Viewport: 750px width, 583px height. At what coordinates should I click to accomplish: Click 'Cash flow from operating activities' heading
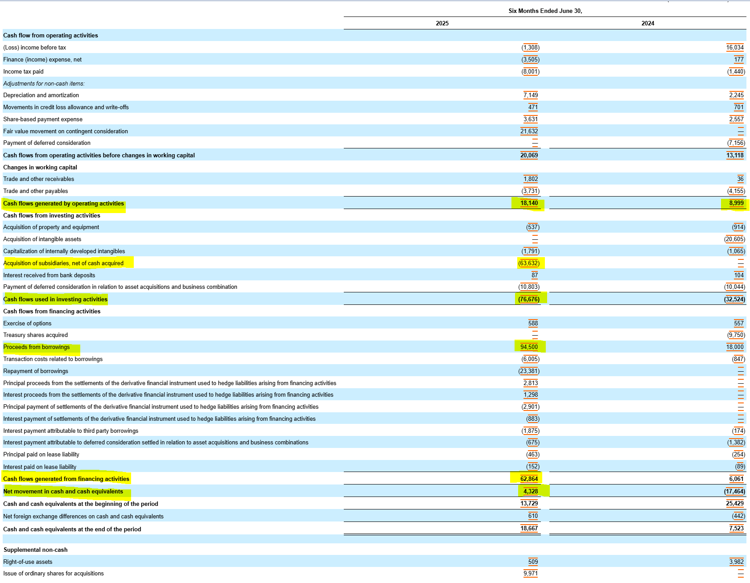click(50, 36)
